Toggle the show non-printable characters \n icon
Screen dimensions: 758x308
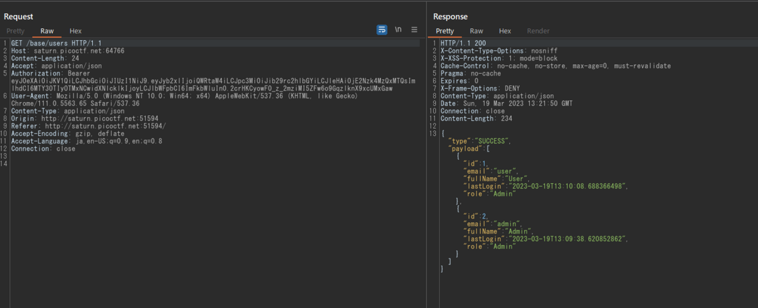point(399,30)
